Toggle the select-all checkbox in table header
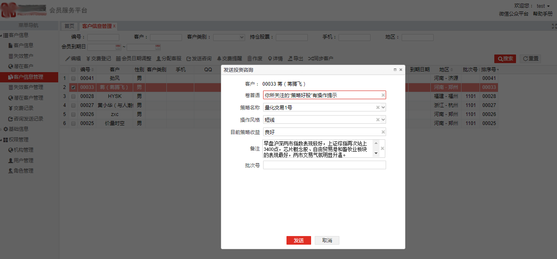Image resolution: width=557 pixels, height=259 pixels. pyautogui.click(x=73, y=70)
